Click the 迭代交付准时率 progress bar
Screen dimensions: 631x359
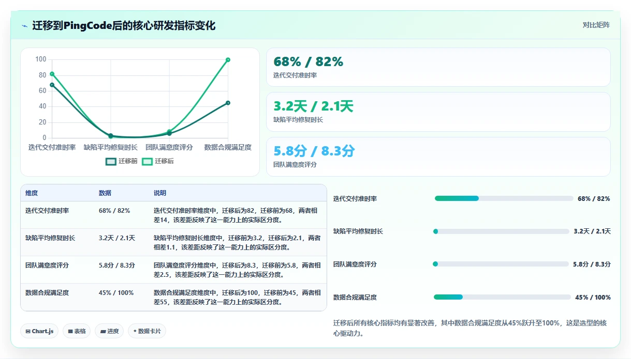pyautogui.click(x=504, y=198)
